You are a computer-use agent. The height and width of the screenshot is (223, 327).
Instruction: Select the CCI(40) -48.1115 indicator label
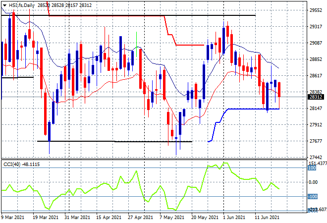21,165
